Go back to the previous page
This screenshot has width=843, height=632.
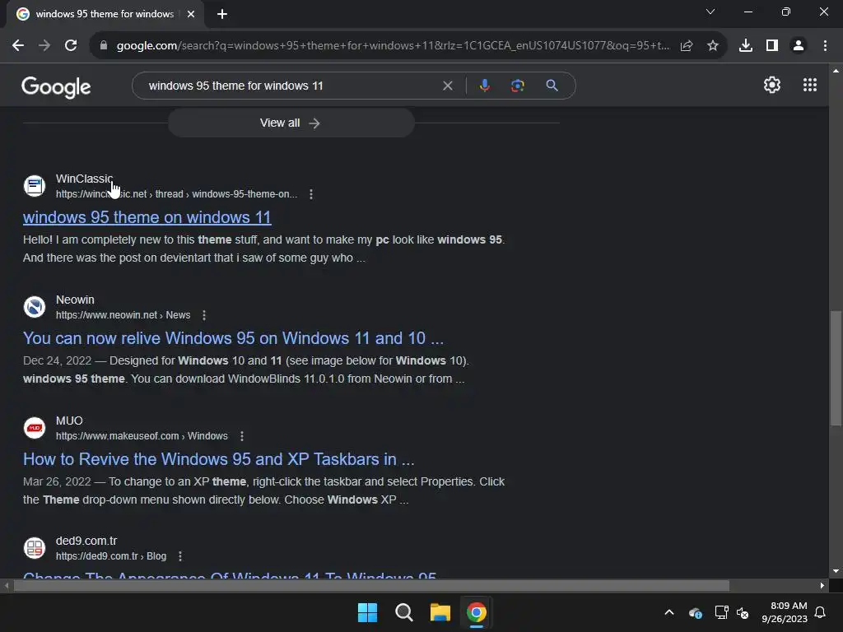(x=18, y=46)
